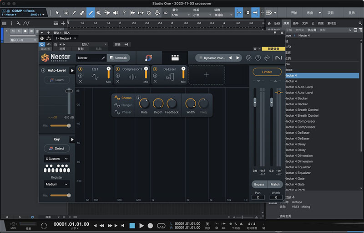The width and height of the screenshot is (364, 233).
Task: Mute track 1 with M button
Action: (13, 31)
